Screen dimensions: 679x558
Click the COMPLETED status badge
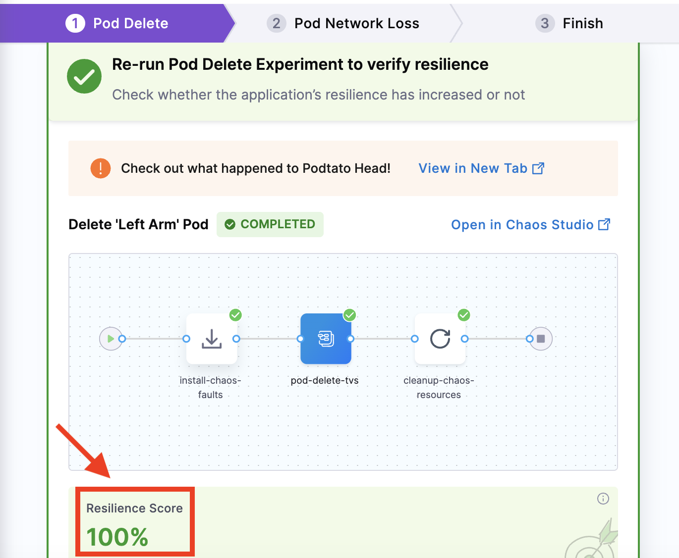[270, 224]
